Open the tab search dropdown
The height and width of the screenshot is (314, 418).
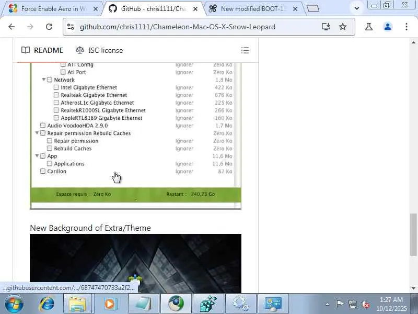coord(357,8)
